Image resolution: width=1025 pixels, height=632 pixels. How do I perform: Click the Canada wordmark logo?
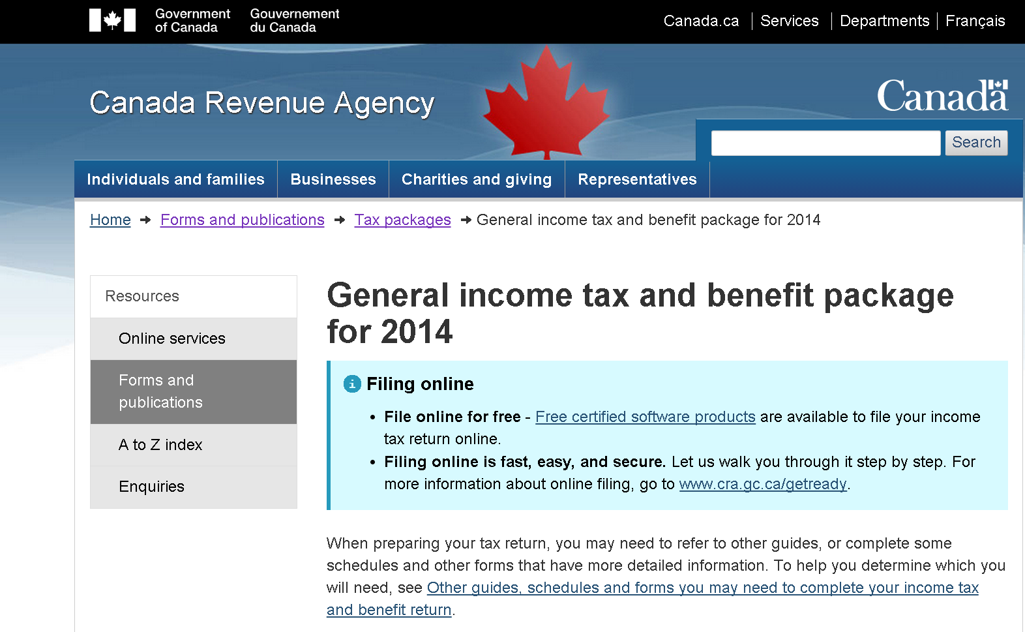pyautogui.click(x=942, y=97)
